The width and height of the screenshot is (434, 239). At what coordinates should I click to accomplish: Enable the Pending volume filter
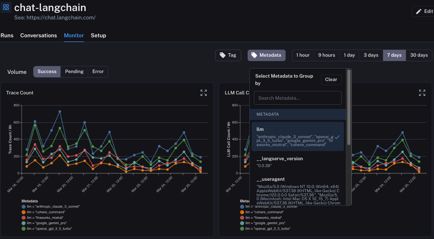point(74,71)
